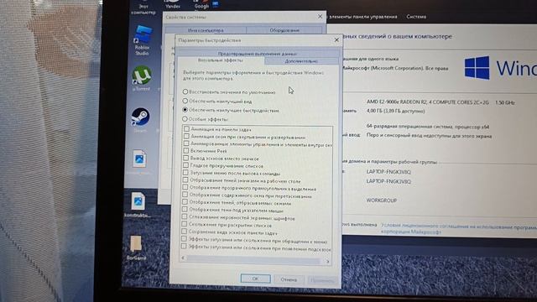Screen dimensions: 537x302
Task: Enable 'Отображение содержимого окна при перетаскивании'
Action: (185, 195)
